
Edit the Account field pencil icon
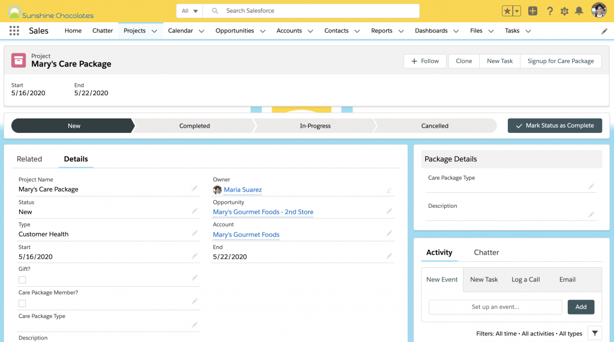389,234
